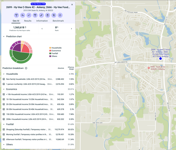The width and height of the screenshot is (176, 150).
Task: Click the red Economics pie slice
Action: [26, 49]
